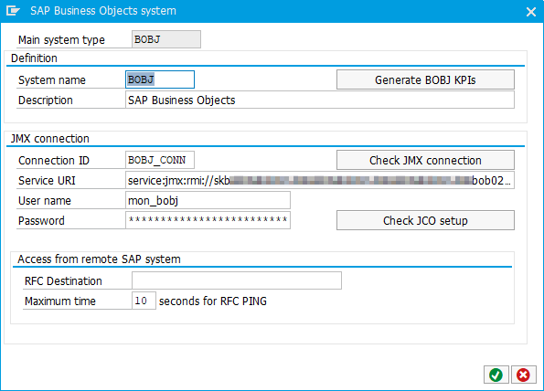The width and height of the screenshot is (544, 391).
Task: Click the Definition section header
Action: (x=34, y=58)
